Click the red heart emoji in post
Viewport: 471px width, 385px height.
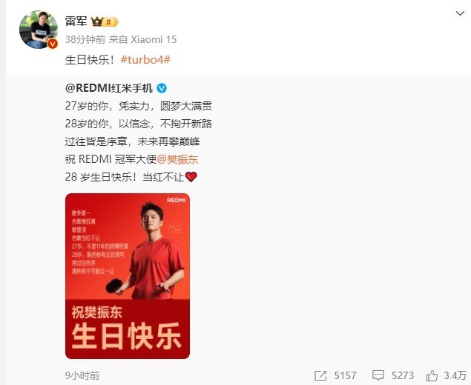(191, 177)
